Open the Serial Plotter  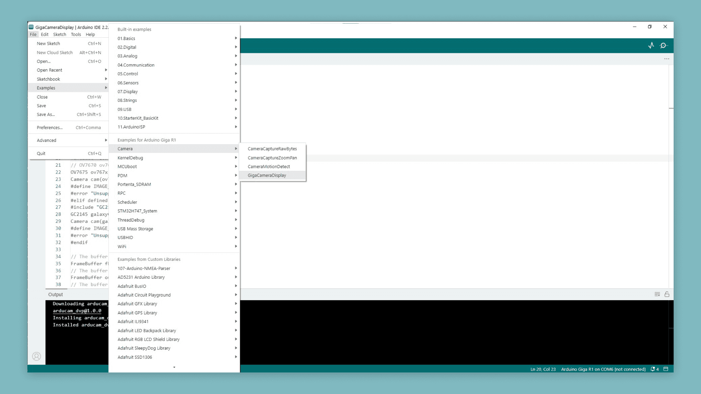click(651, 46)
